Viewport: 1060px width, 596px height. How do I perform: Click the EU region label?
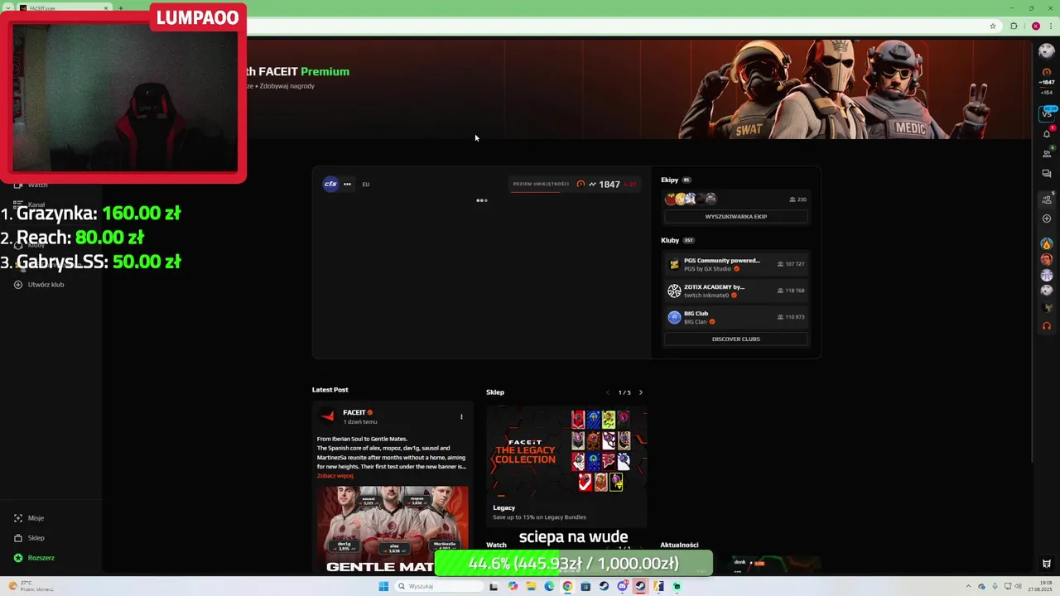click(366, 185)
